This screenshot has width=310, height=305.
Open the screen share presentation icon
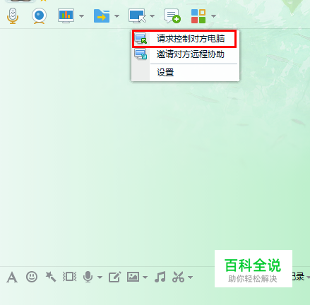point(66,16)
